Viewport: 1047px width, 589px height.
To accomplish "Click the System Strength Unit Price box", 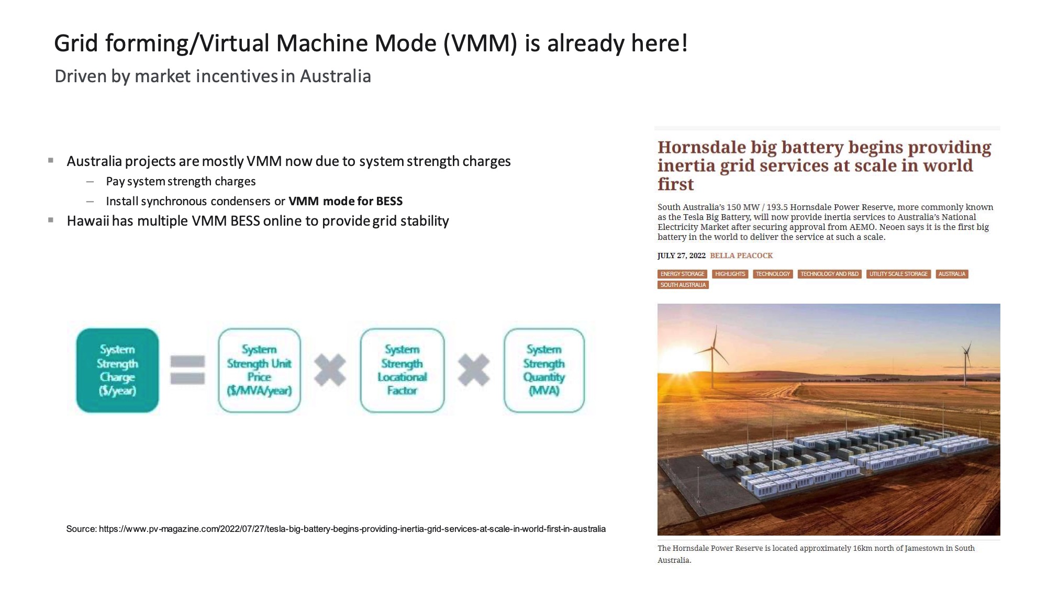I will click(259, 370).
